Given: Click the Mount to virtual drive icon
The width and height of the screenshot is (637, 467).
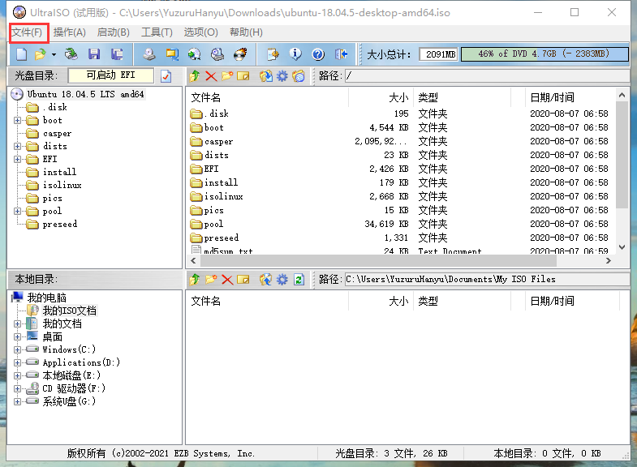Looking at the screenshot, I should click(217, 54).
